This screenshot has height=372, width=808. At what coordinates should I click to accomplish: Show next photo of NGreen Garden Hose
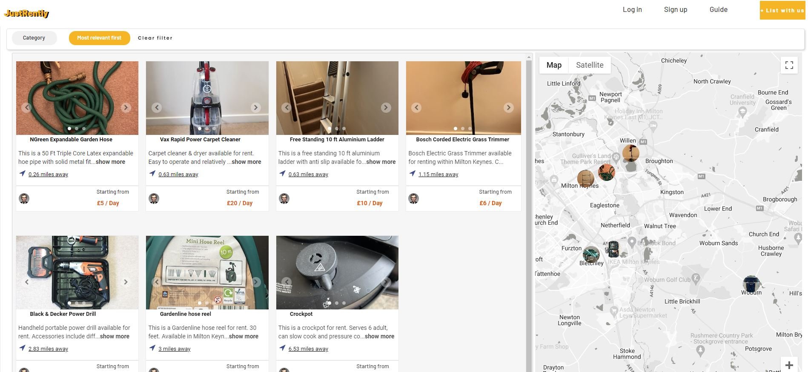tap(126, 107)
